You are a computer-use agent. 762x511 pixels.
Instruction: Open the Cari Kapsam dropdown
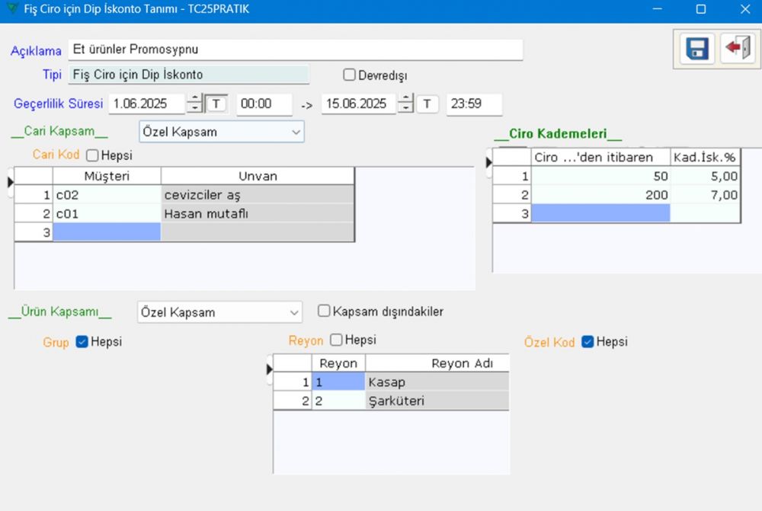222,132
